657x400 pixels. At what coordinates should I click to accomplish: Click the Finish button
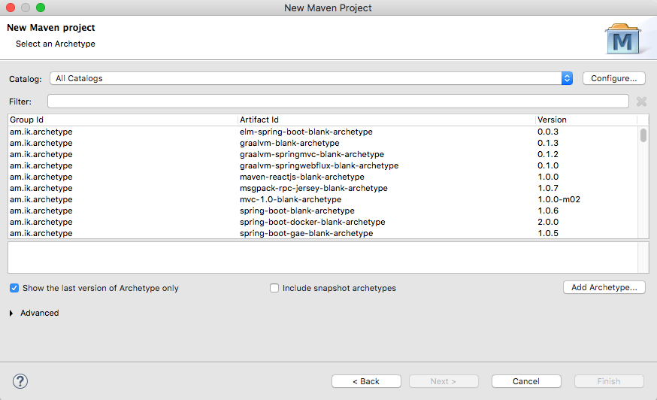pyautogui.click(x=609, y=381)
